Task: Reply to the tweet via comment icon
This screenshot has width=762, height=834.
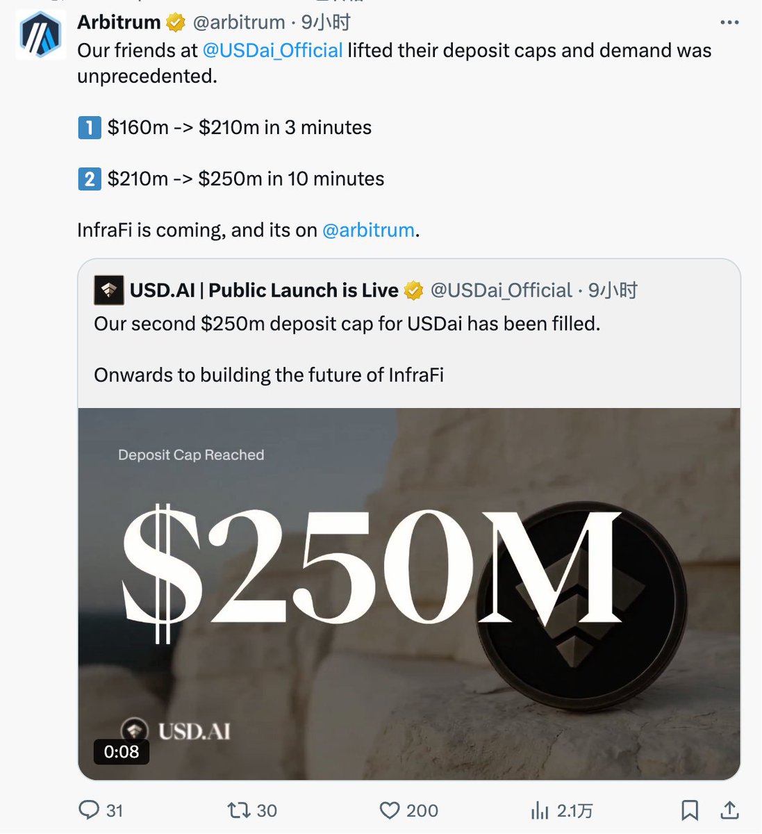Action: 89,810
